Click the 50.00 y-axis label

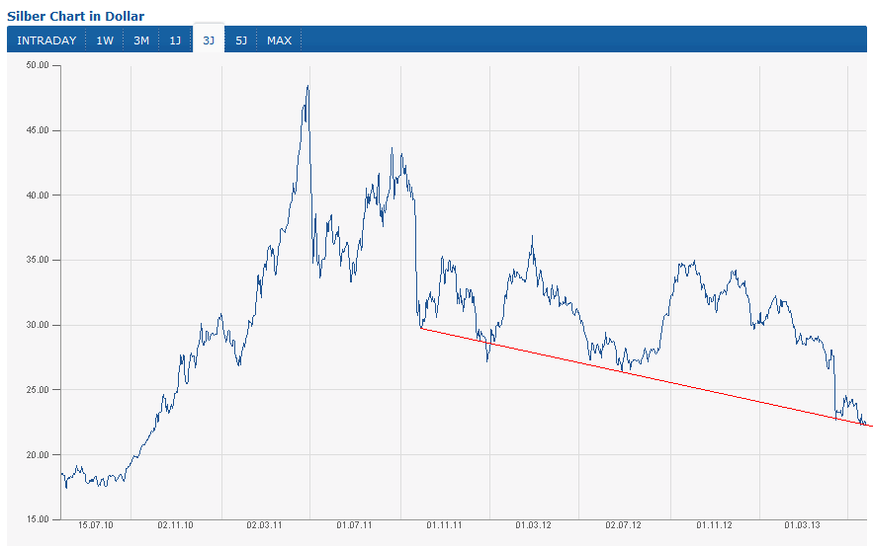click(37, 65)
